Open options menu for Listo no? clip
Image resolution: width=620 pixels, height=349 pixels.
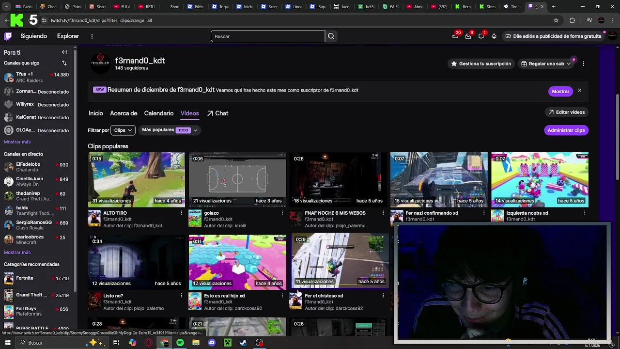[x=182, y=296]
